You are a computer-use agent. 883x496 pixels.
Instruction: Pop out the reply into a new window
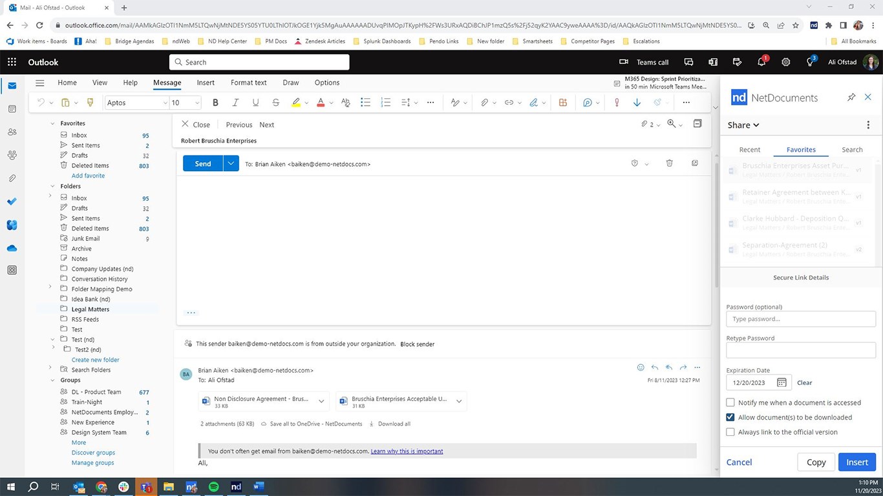pos(695,163)
